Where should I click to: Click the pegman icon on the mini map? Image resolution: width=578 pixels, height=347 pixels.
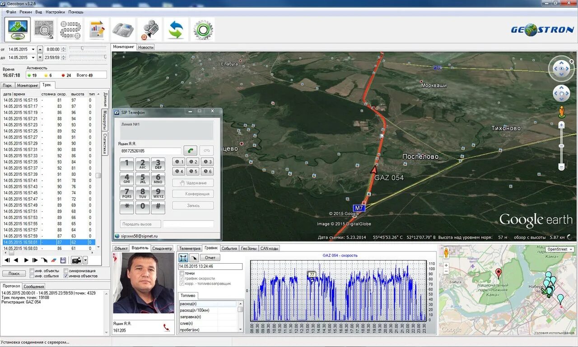pos(446,253)
